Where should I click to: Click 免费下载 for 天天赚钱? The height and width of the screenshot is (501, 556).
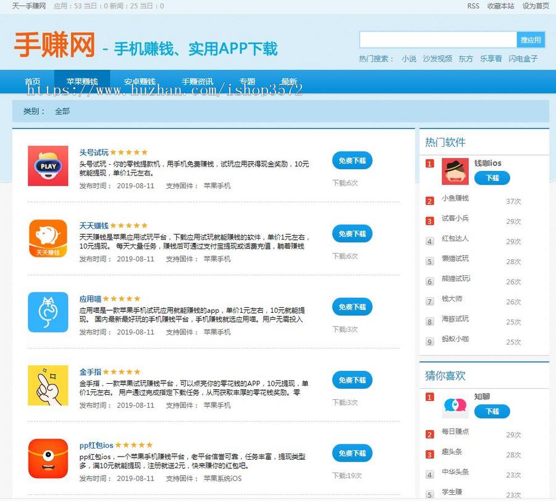click(x=352, y=234)
